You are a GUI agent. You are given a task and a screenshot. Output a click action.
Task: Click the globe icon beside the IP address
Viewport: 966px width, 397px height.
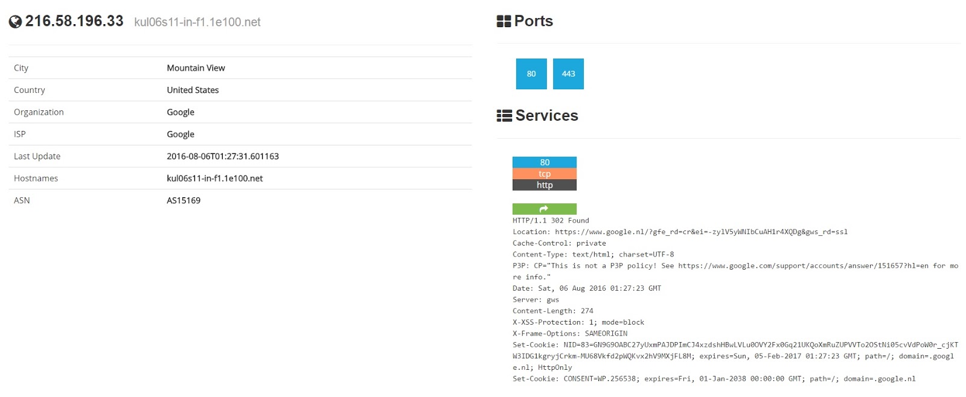click(x=15, y=22)
